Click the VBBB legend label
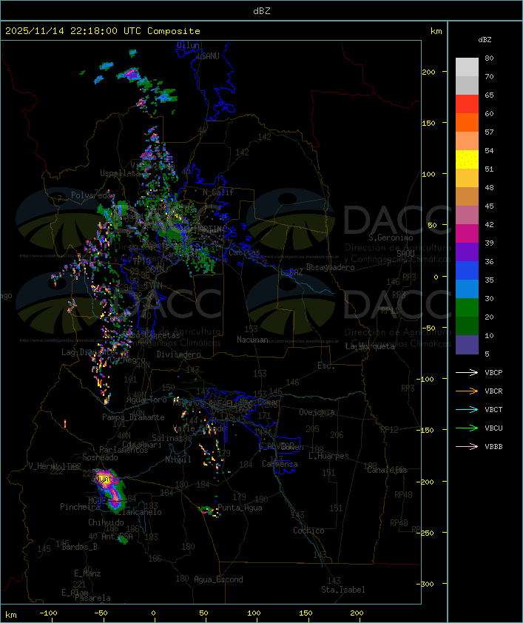 (493, 447)
